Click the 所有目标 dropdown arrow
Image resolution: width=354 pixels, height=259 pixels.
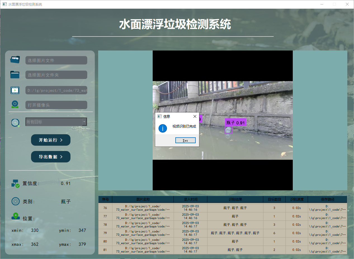84,122
